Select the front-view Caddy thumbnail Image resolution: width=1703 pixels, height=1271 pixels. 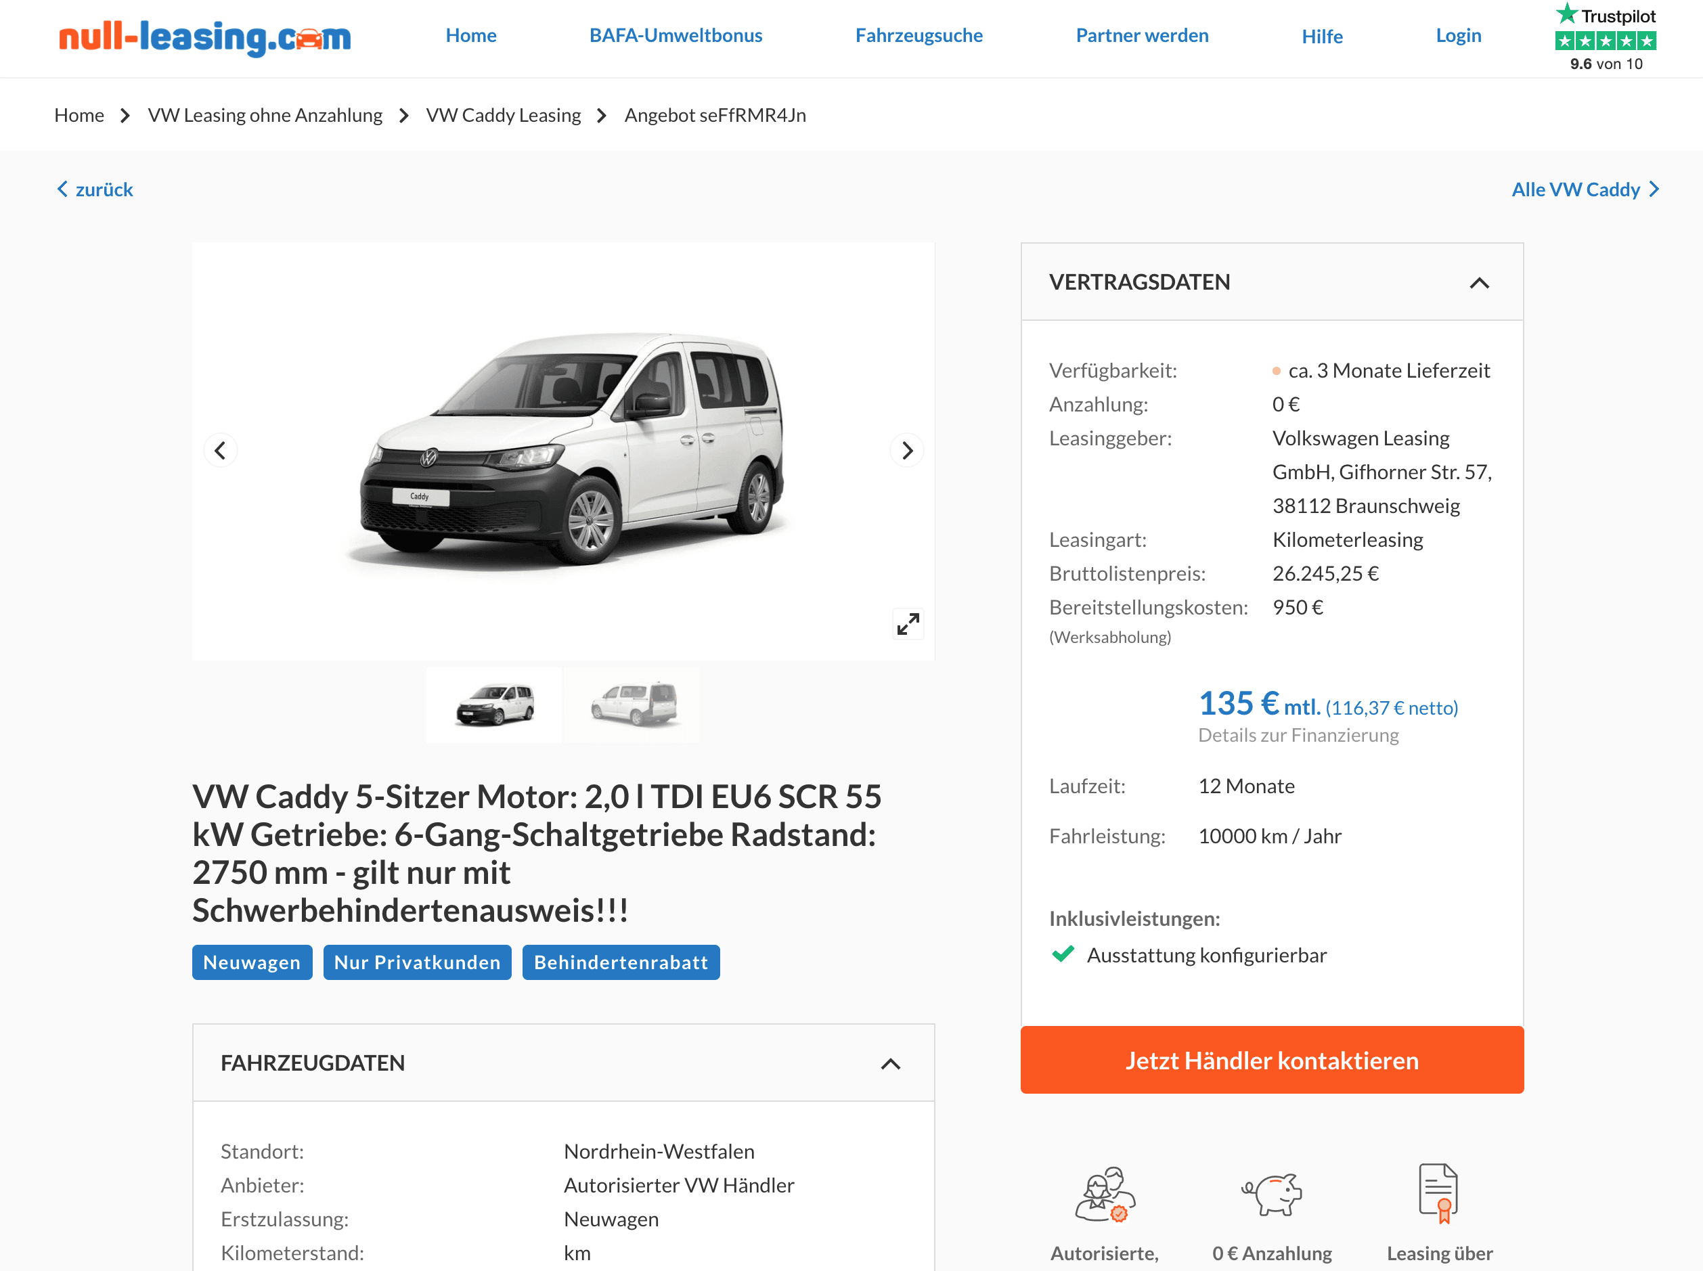click(x=494, y=704)
